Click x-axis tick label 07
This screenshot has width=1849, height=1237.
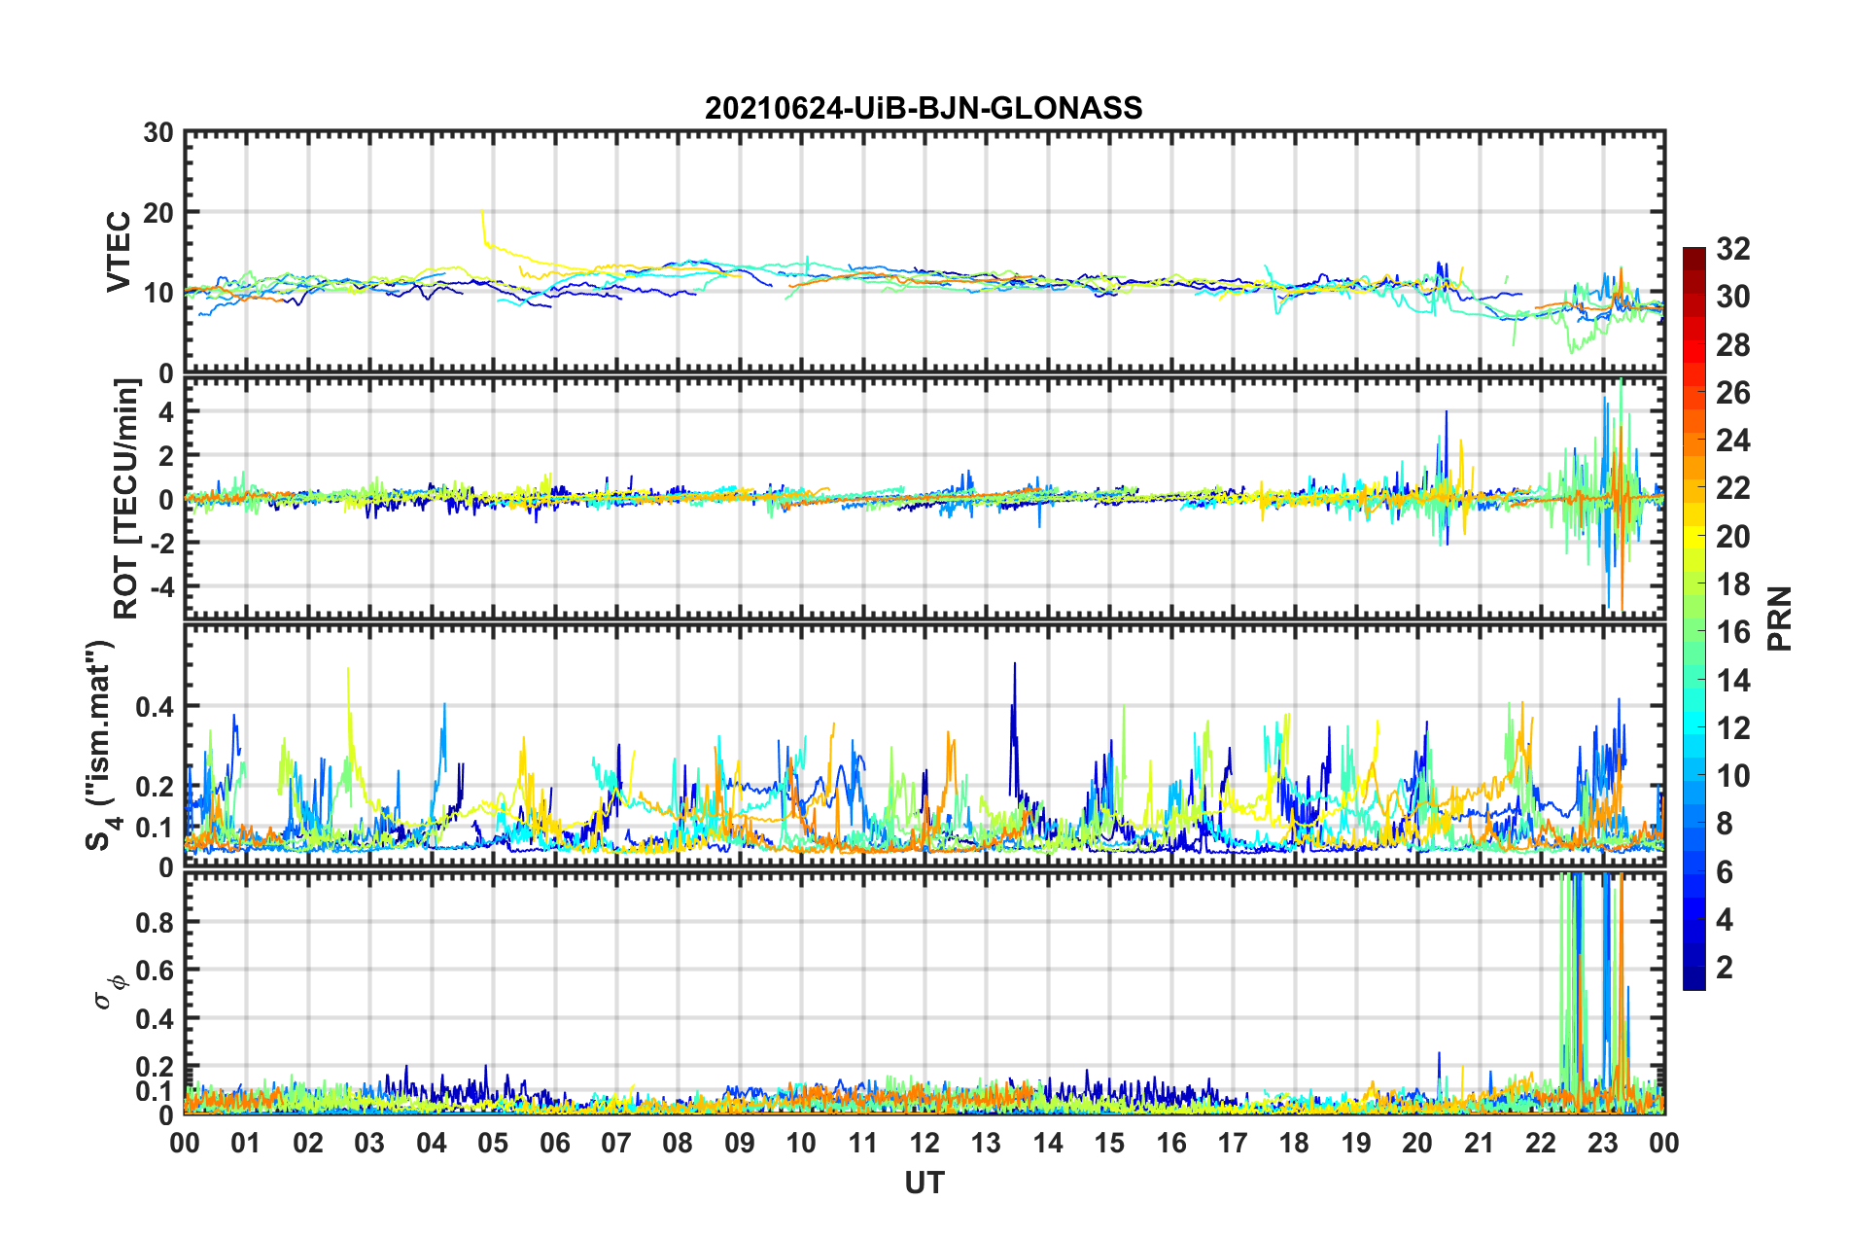616,1143
